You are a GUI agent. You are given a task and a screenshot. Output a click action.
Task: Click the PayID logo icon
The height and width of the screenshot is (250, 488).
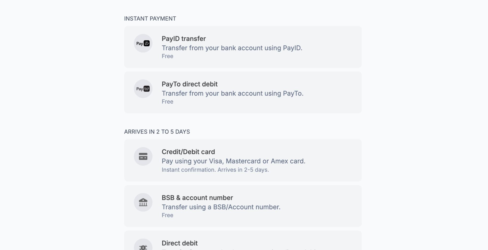[143, 43]
